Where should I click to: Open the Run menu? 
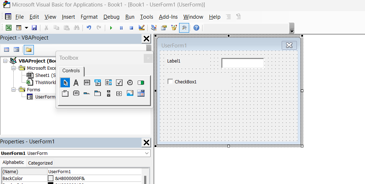[130, 17]
